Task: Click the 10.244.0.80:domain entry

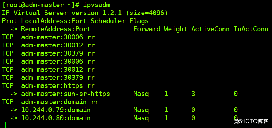Action: click(x=56, y=118)
